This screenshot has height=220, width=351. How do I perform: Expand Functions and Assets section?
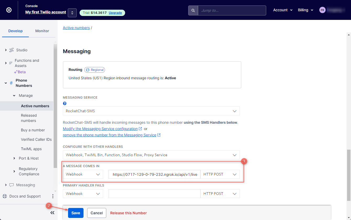[6, 63]
